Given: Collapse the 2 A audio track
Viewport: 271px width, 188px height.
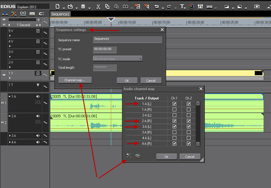Looking at the screenshot, I should [10, 116].
